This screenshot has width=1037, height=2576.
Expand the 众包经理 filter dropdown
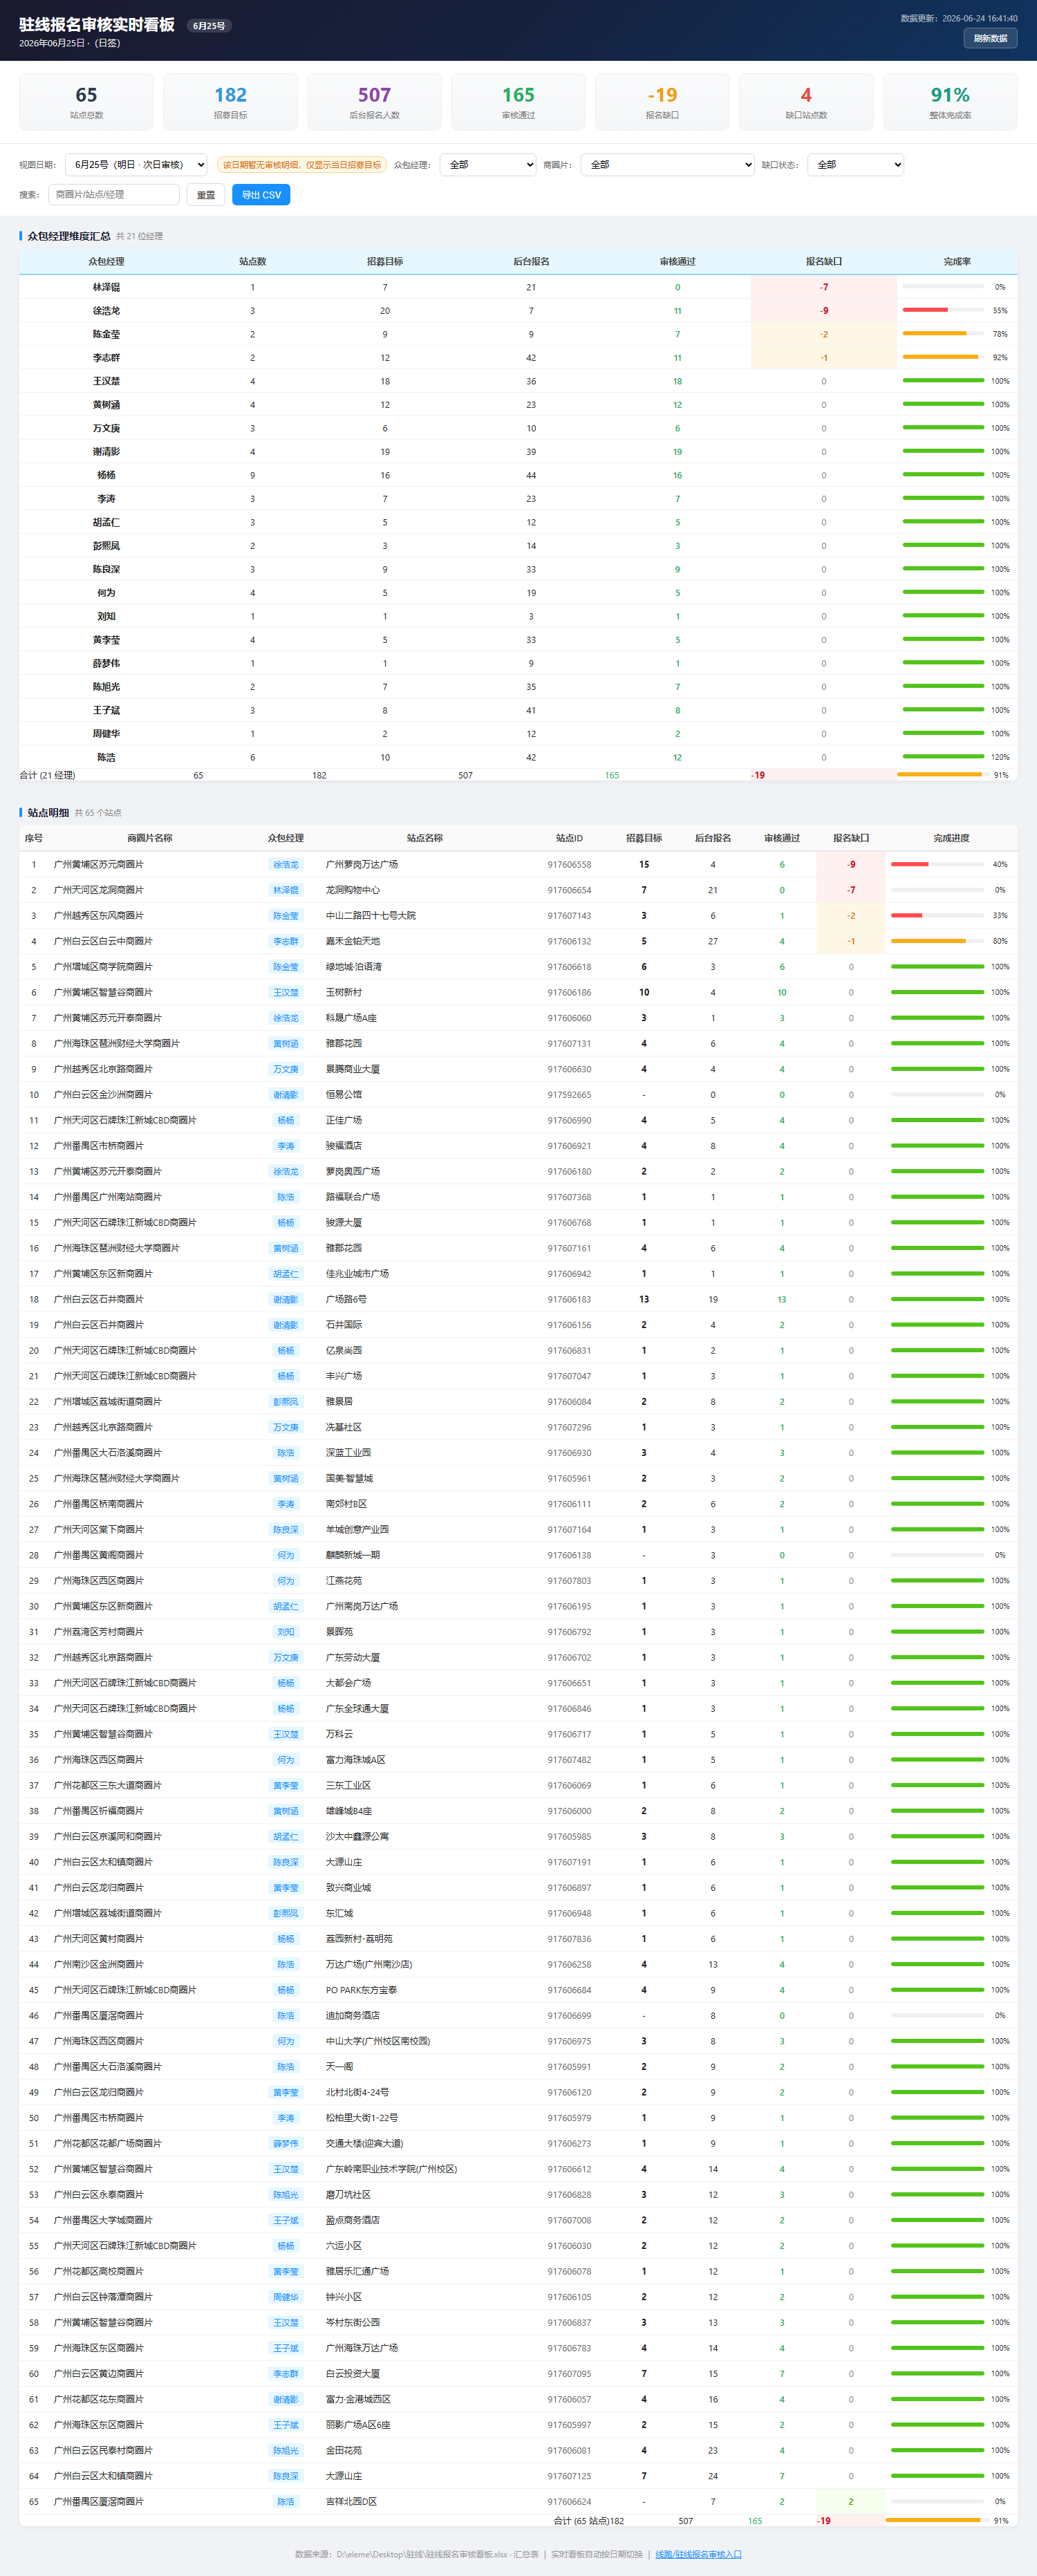tap(488, 165)
